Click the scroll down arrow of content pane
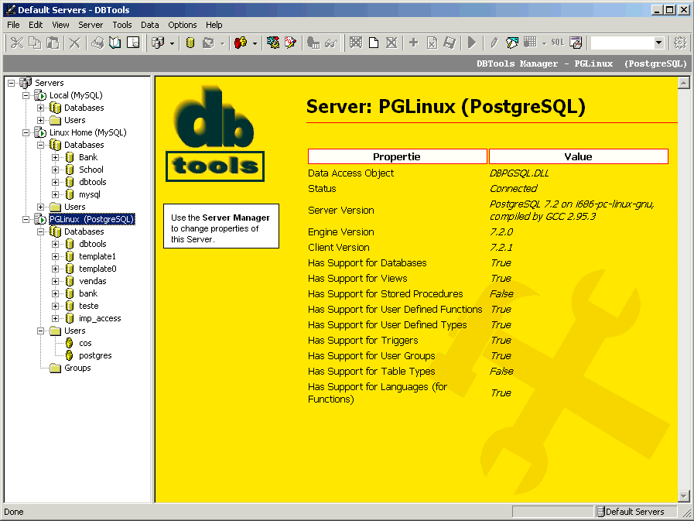 coord(683,496)
